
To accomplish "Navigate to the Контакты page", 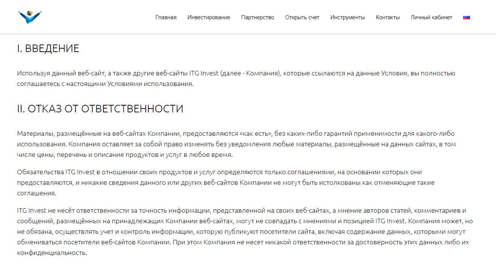I will coord(388,17).
